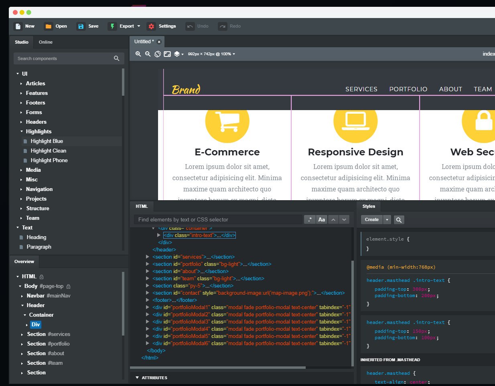Click the HTML panel horizontal scrollbar

[x=218, y=367]
